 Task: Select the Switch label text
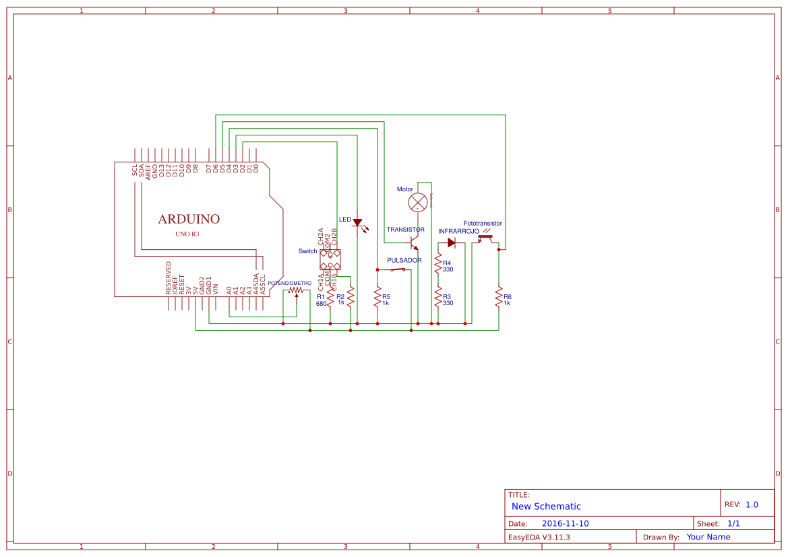tap(307, 251)
